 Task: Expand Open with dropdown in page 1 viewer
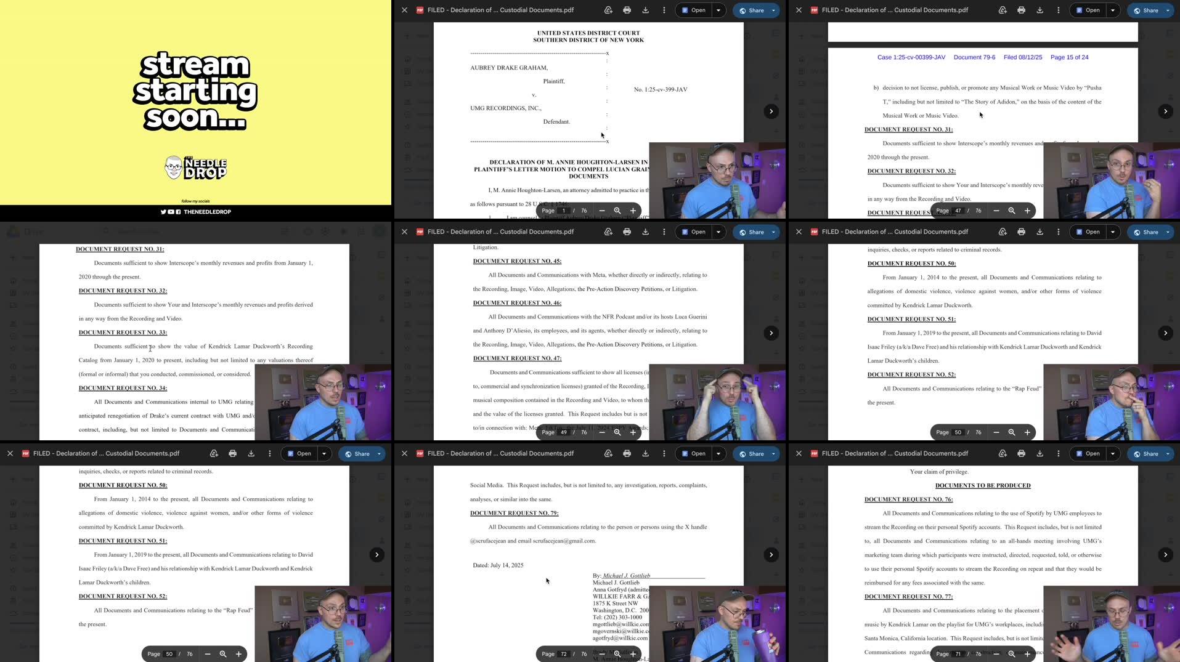(x=718, y=10)
